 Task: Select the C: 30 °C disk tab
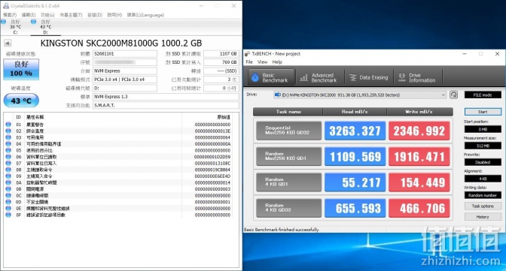[15, 27]
